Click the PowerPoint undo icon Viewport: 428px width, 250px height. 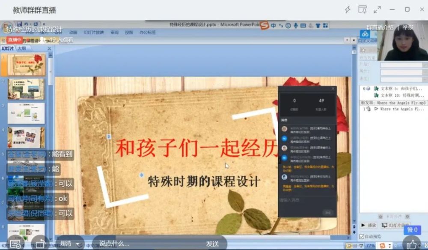click(x=26, y=24)
